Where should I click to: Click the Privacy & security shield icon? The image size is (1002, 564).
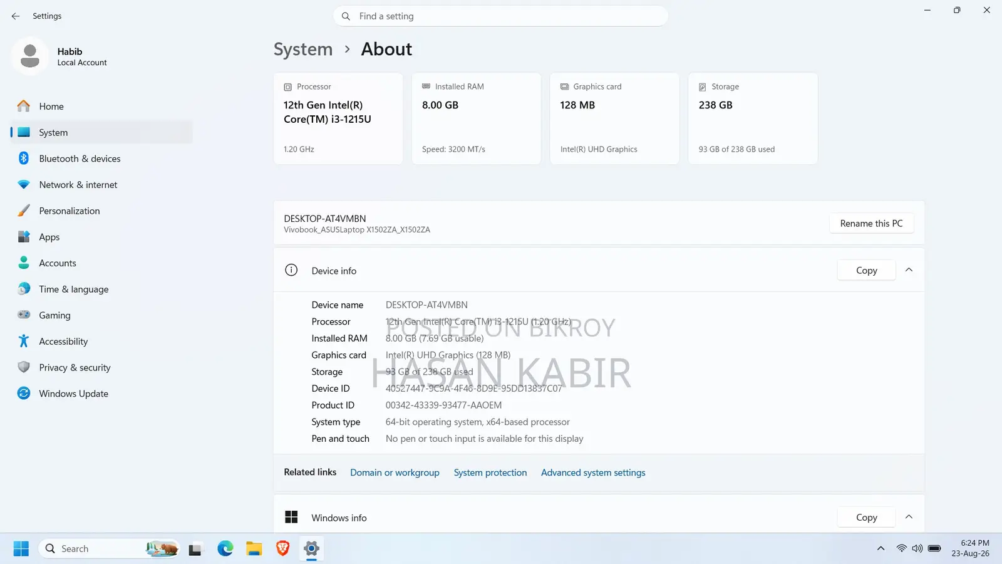point(24,367)
